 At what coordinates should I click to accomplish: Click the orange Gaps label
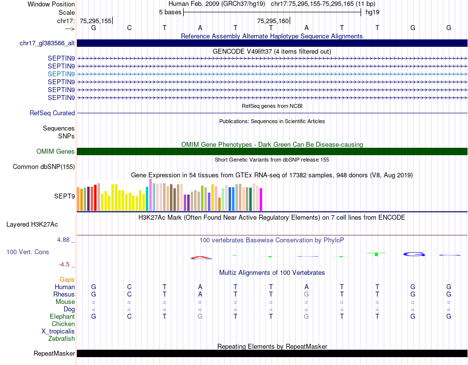click(x=67, y=280)
